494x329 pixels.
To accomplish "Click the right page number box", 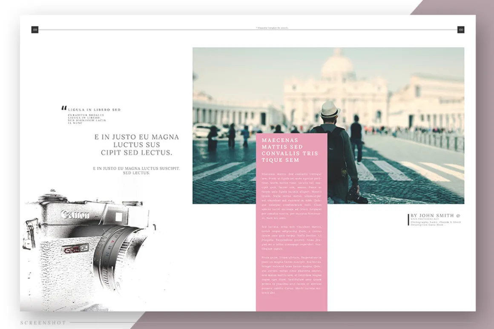I will click(461, 30).
